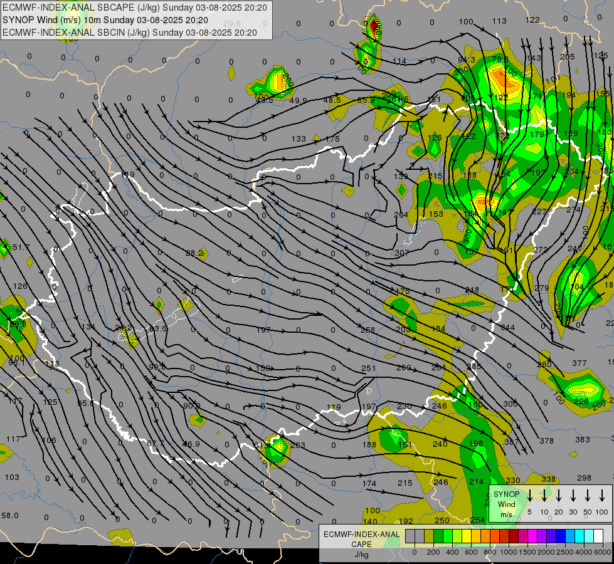This screenshot has width=614, height=564.
Task: Click the map value '285'
Action: (x=474, y=366)
